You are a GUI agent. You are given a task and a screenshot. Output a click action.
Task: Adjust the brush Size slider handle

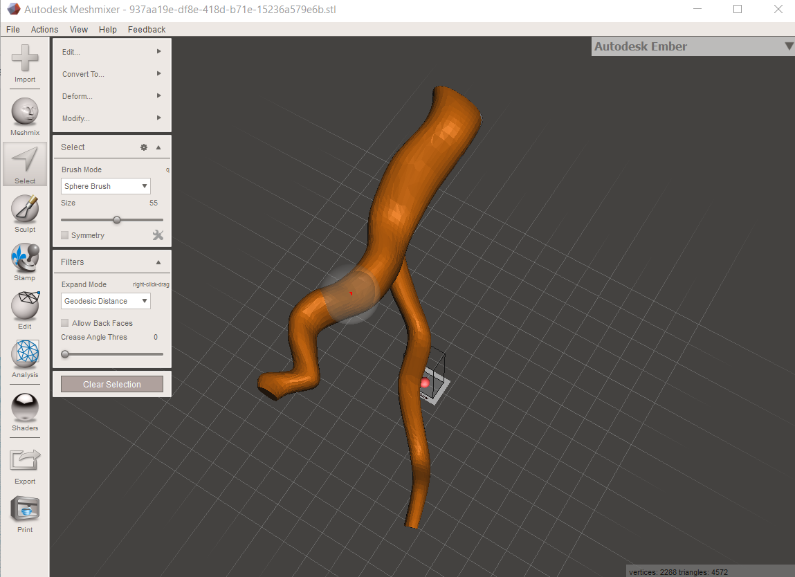pos(117,220)
